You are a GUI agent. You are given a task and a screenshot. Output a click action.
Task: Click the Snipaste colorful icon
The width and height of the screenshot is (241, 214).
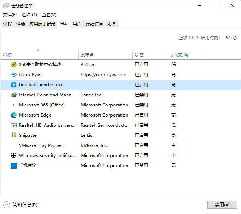(14, 135)
